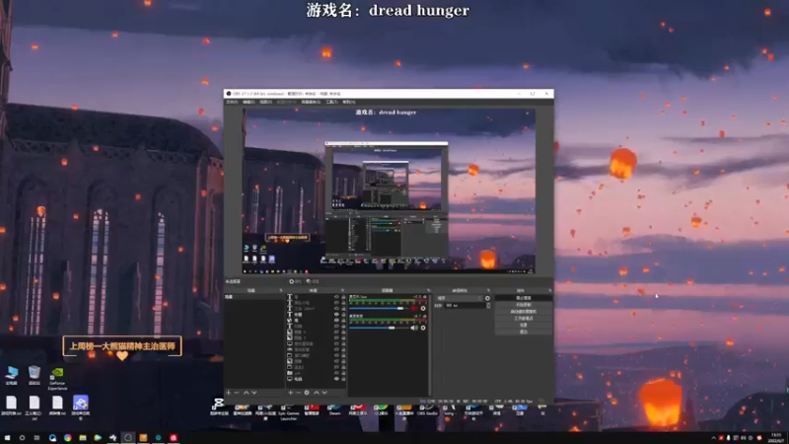Viewport: 789px width, 444px height.
Task: Open the This PC desktop icon
Action: point(11,375)
